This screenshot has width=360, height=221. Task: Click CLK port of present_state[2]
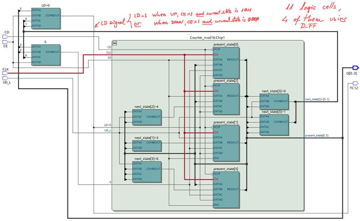(x=216, y=91)
